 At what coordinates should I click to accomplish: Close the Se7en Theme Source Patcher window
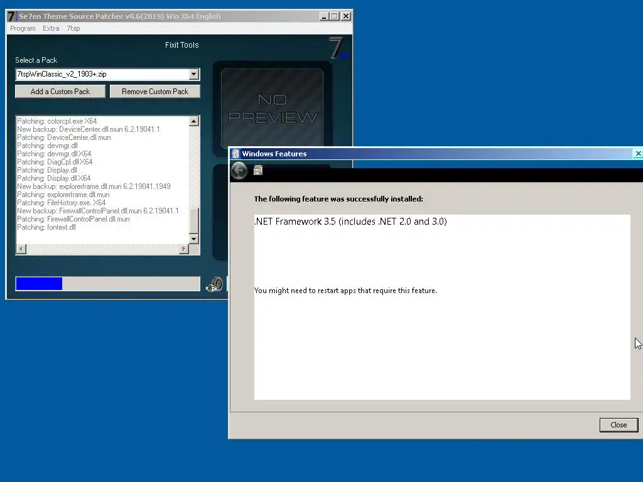coord(346,16)
